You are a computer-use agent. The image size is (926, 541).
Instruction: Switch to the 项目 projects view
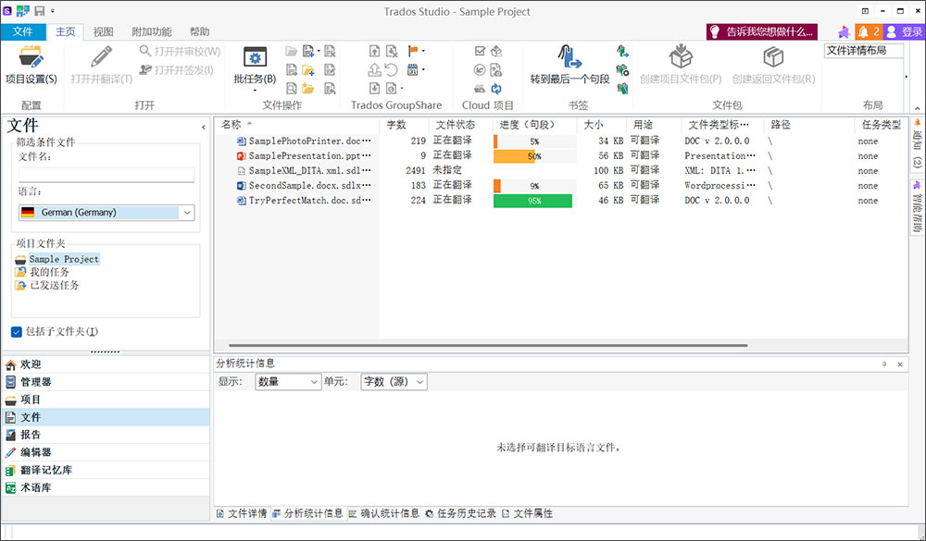[x=106, y=400]
